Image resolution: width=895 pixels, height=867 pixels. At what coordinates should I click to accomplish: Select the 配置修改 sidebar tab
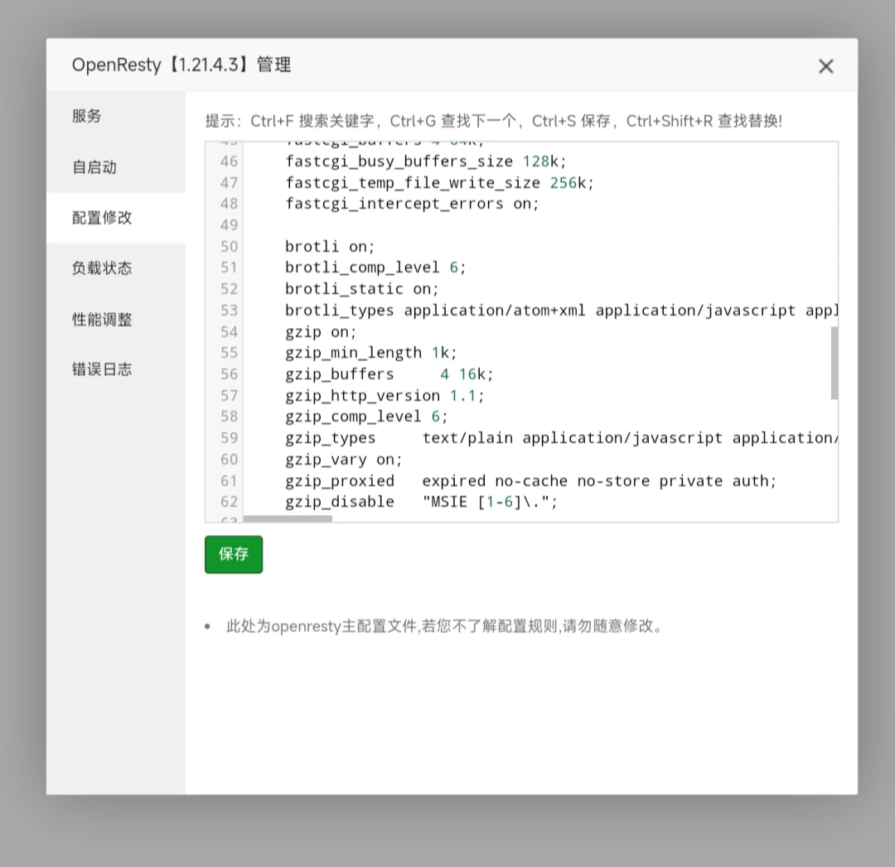pyautogui.click(x=102, y=218)
